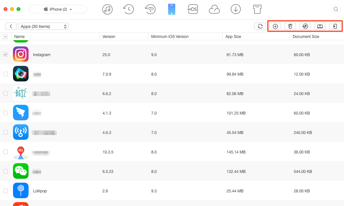Image resolution: width=344 pixels, height=206 pixels.
Task: Click the Instagram app icon
Action: (x=21, y=54)
